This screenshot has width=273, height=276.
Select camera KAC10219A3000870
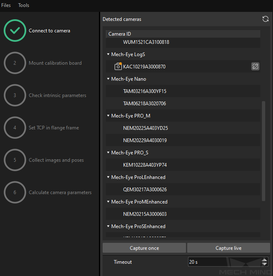(183, 66)
